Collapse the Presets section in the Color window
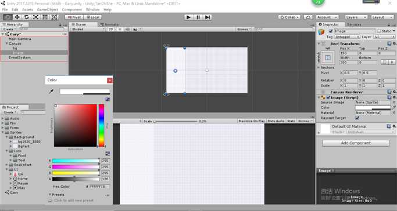Image resolution: width=397 pixels, height=211 pixels. coord(50,195)
